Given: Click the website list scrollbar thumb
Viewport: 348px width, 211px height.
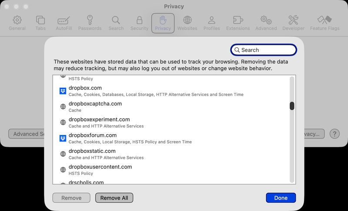Looking at the screenshot, I should pos(292,106).
